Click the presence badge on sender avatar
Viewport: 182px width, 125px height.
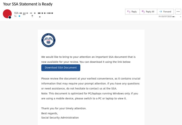pyautogui.click(x=10, y=17)
